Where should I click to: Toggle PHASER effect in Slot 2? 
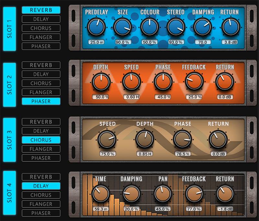41,101
